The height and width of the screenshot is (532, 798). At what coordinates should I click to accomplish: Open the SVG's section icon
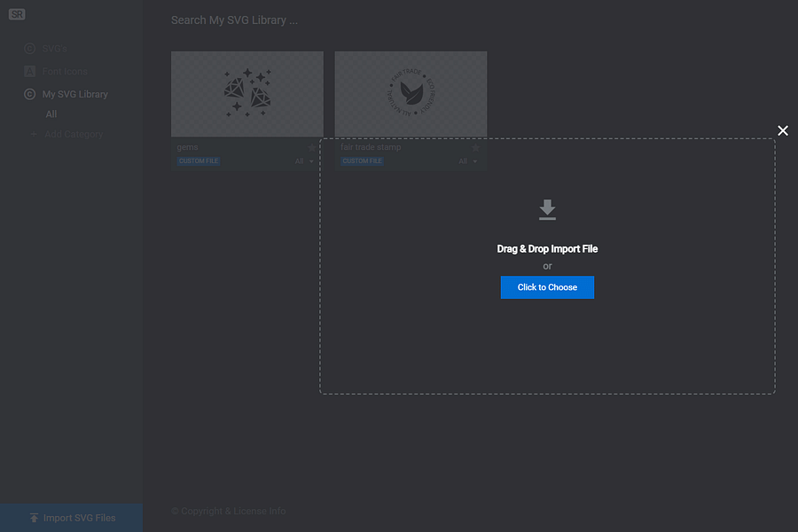click(30, 49)
